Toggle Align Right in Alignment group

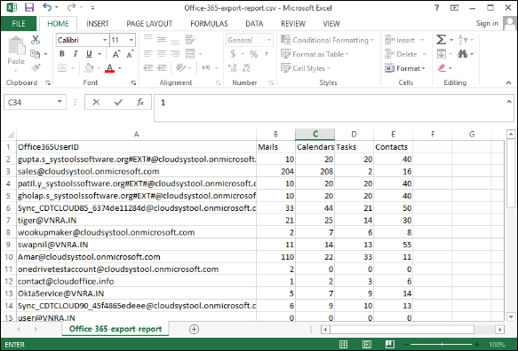[x=175, y=54]
